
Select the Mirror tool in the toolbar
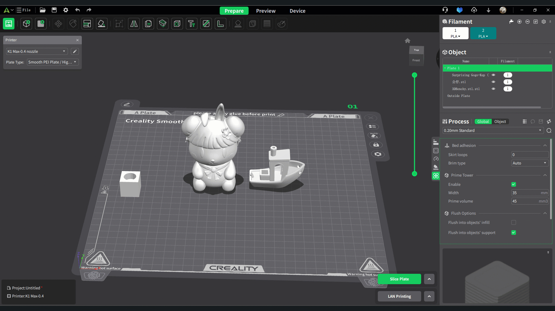point(134,24)
